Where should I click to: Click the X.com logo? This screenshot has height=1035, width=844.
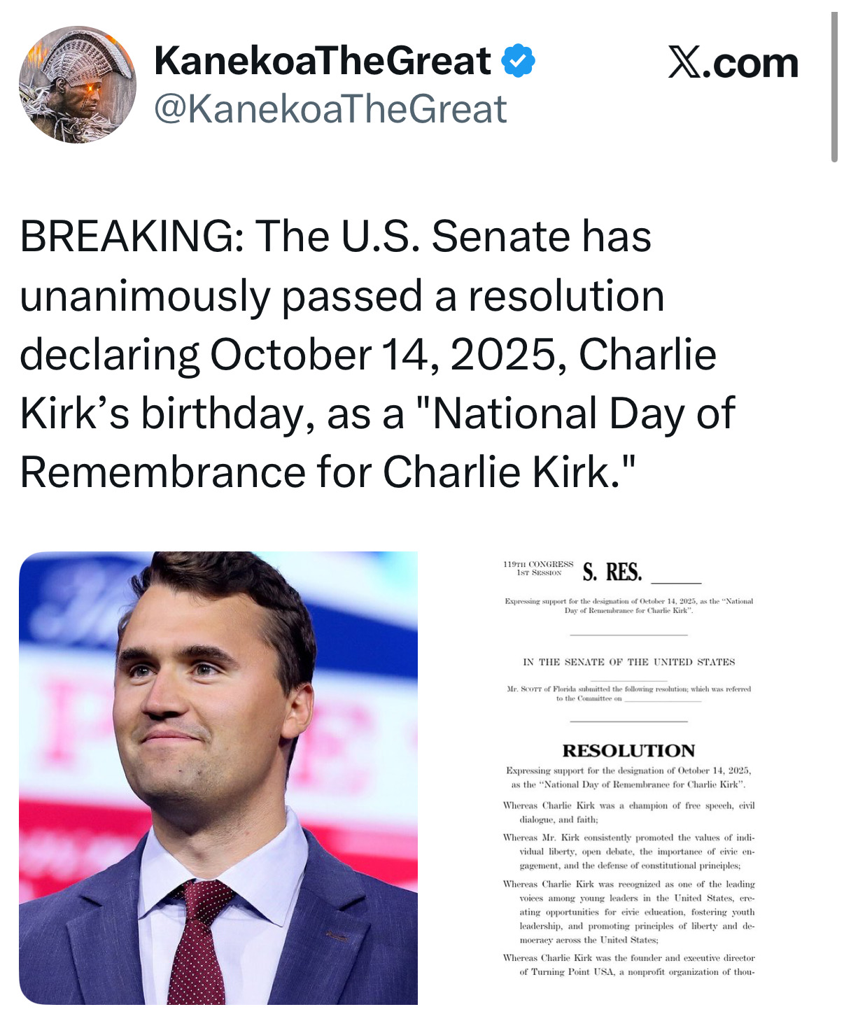[x=733, y=64]
